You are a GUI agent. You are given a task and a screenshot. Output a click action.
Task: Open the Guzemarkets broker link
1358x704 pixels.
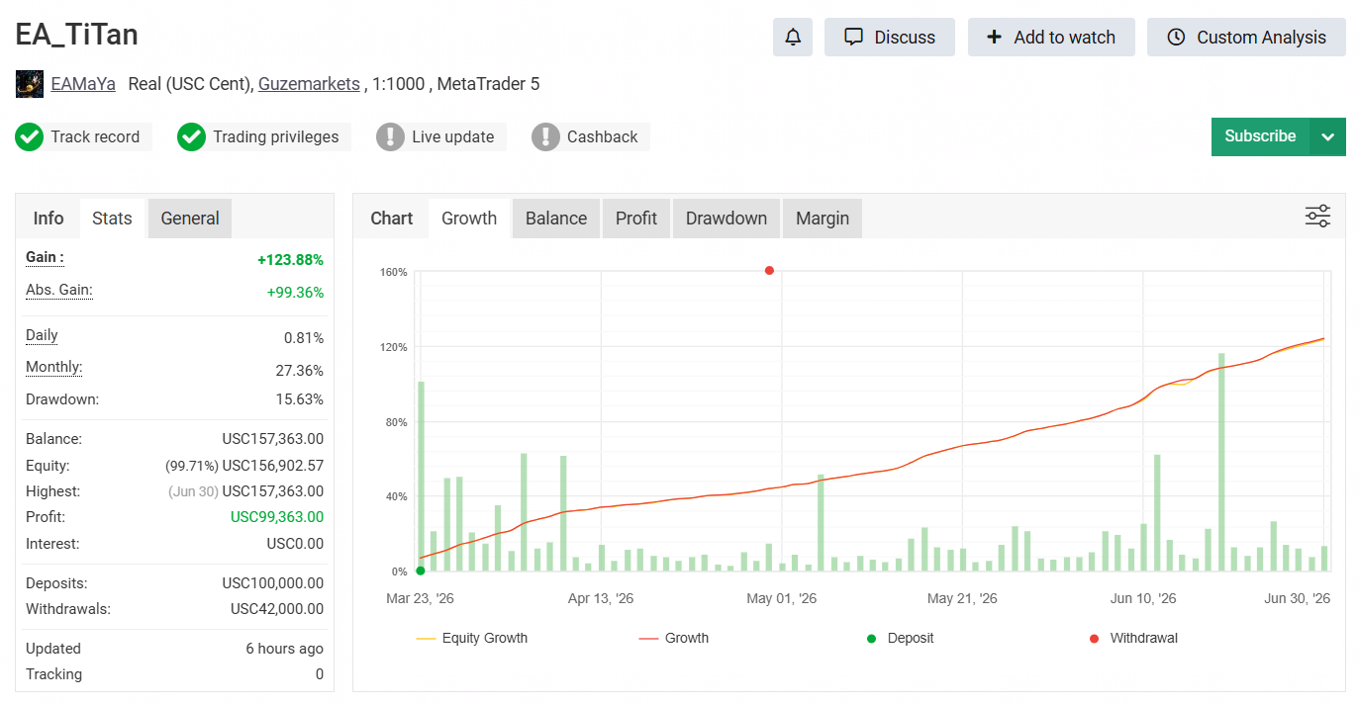click(309, 84)
